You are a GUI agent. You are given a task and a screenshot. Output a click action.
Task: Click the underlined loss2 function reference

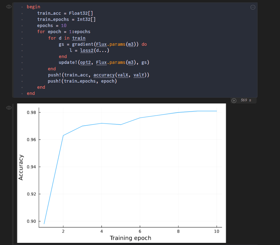[87, 50]
